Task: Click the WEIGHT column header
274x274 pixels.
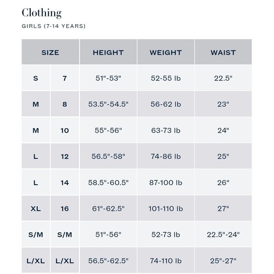Action: [165, 52]
